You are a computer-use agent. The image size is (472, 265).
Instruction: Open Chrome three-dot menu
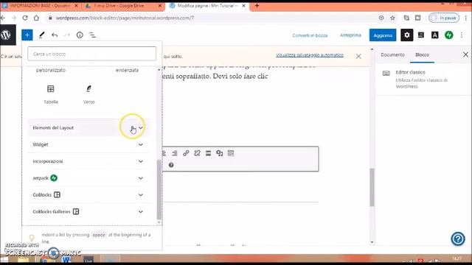tap(466, 18)
